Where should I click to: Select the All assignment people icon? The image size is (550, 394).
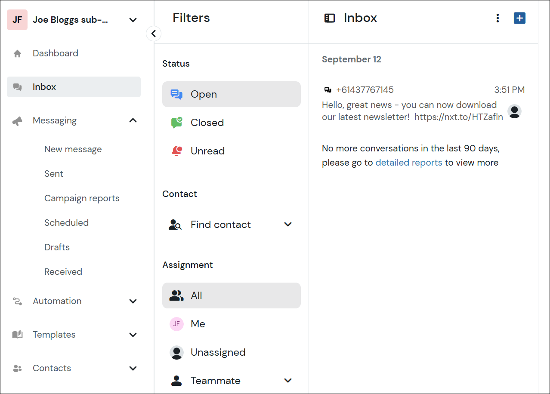176,295
